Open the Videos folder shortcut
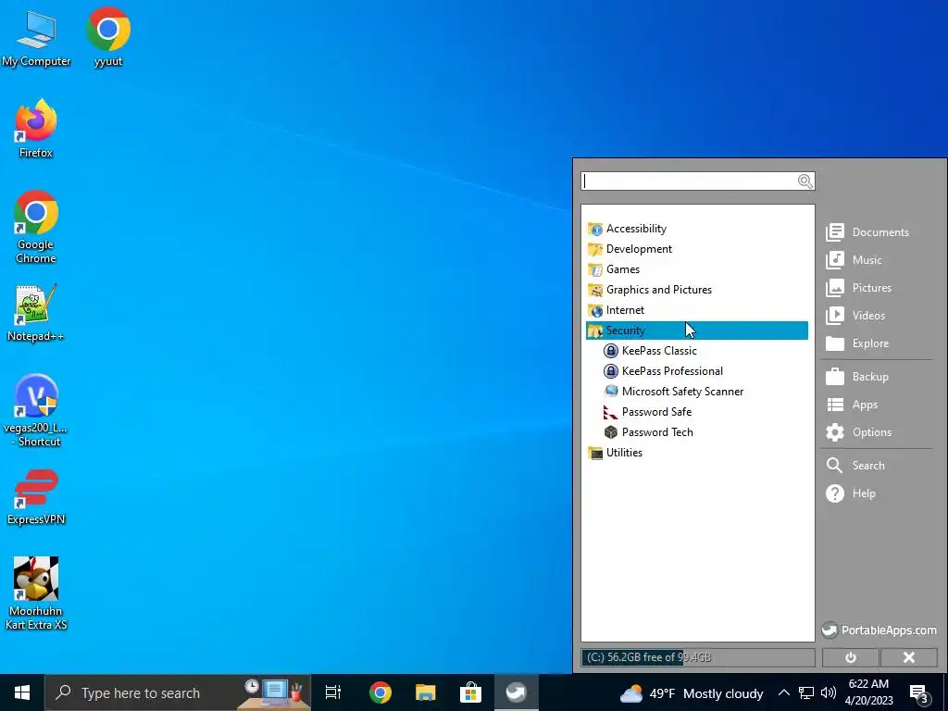 pyautogui.click(x=855, y=316)
